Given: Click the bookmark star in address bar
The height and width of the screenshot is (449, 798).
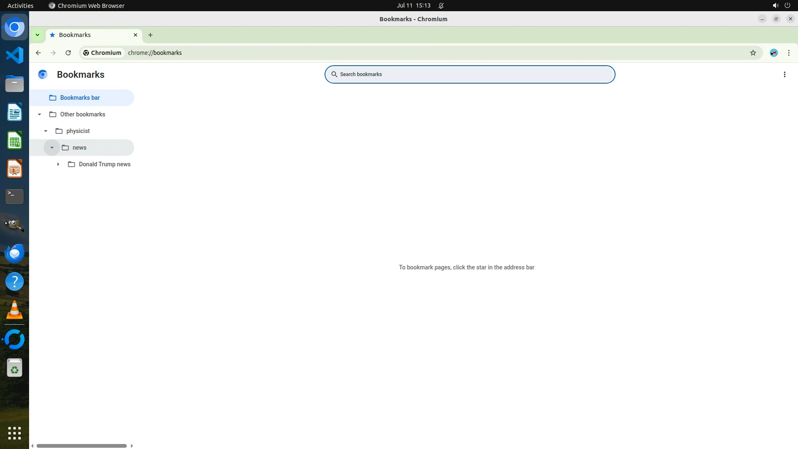Looking at the screenshot, I should coord(753,53).
